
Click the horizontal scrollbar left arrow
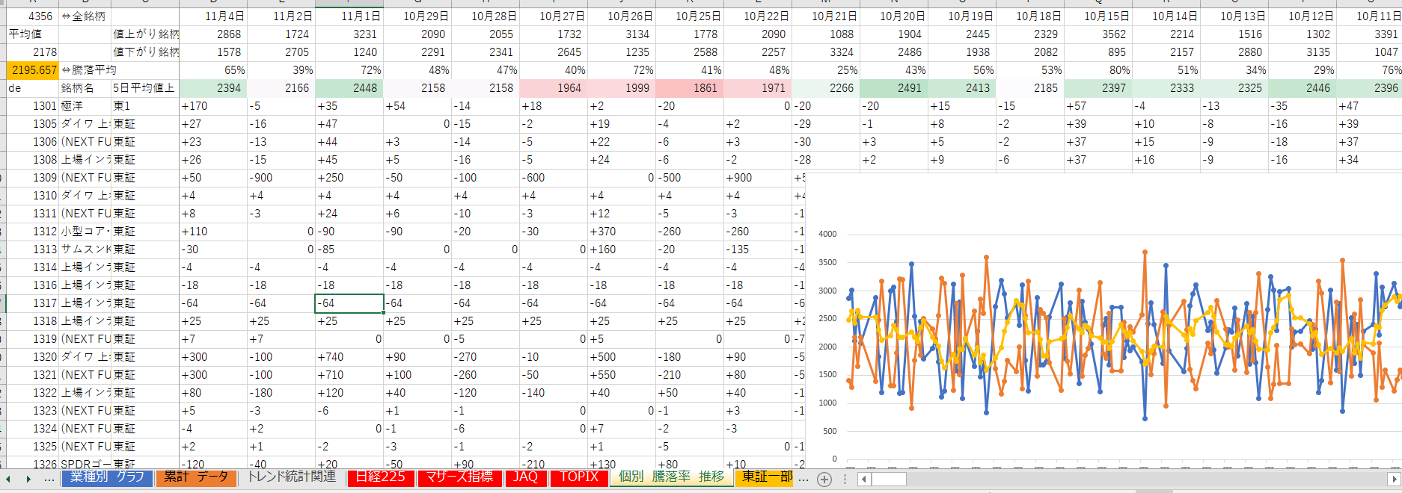tap(864, 479)
